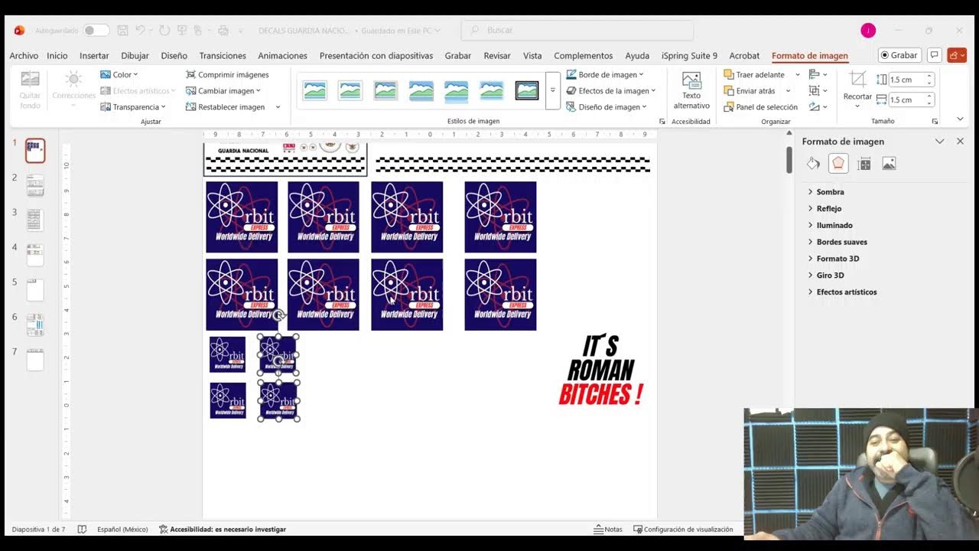
Task: Click the save icon in title bar
Action: point(122,31)
